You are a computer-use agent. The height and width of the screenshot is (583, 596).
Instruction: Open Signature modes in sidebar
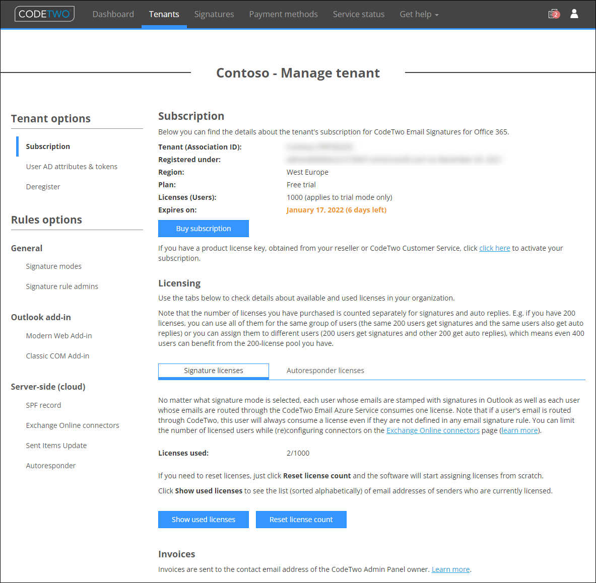tap(53, 267)
